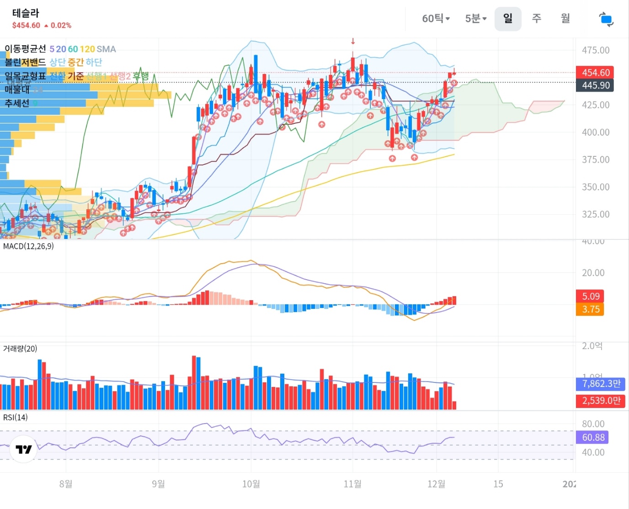
Task: Click the dark 445.90 price tag
Action: click(x=595, y=85)
